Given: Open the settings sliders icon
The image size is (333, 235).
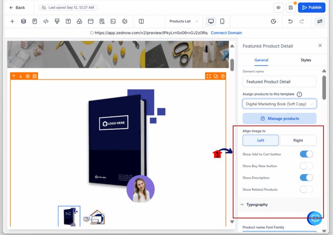Looking at the screenshot, I should (x=319, y=21).
